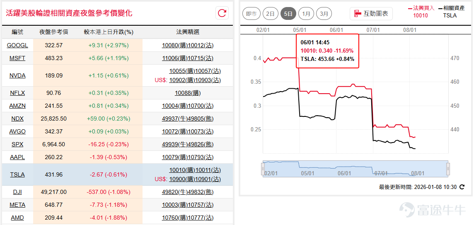
Task: Open AVGO call warrant 10072
Action: click(x=174, y=131)
